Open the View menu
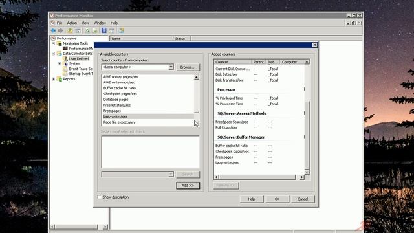This screenshot has height=233, width=414. tap(85, 23)
